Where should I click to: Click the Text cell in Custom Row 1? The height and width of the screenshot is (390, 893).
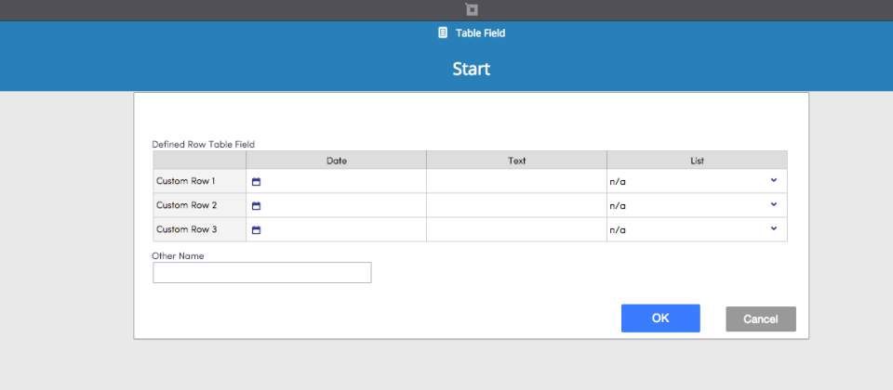pyautogui.click(x=516, y=181)
